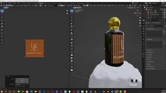The image size is (166, 93).
Task: Click the Cylinder.003 mesh name field
Action: (156, 26)
